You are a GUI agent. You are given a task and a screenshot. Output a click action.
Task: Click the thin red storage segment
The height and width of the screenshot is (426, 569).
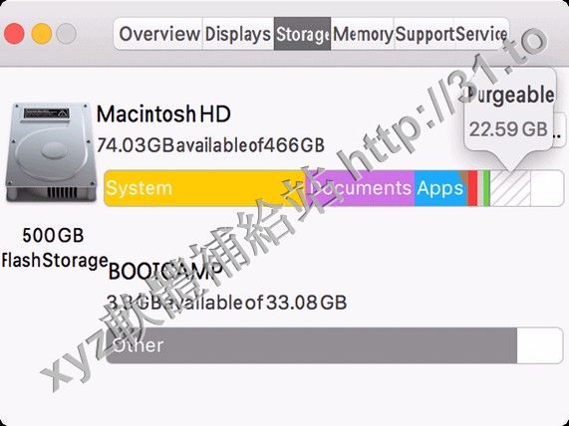[x=472, y=188]
